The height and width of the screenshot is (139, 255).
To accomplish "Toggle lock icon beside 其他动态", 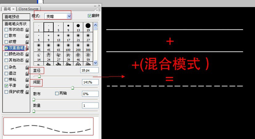I will (27, 60).
